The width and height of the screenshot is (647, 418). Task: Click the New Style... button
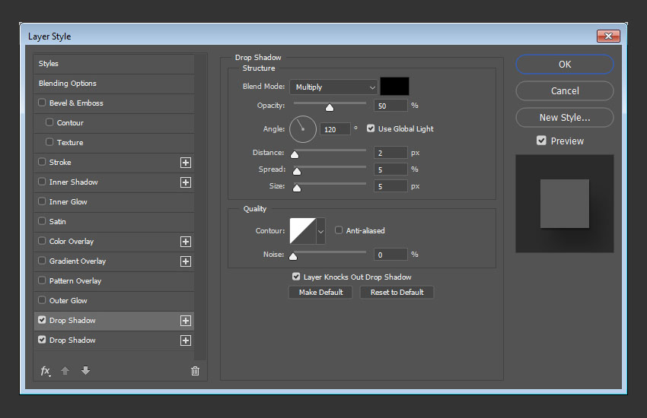coord(565,117)
